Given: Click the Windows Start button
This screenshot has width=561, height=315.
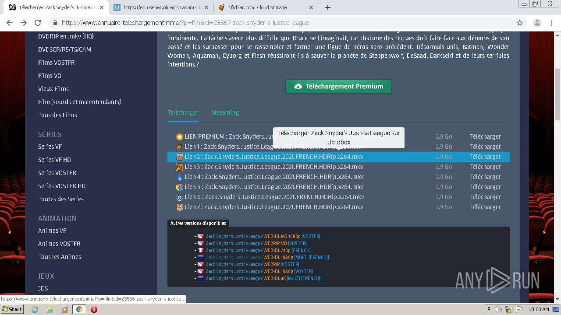Looking at the screenshot, I should [x=12, y=309].
